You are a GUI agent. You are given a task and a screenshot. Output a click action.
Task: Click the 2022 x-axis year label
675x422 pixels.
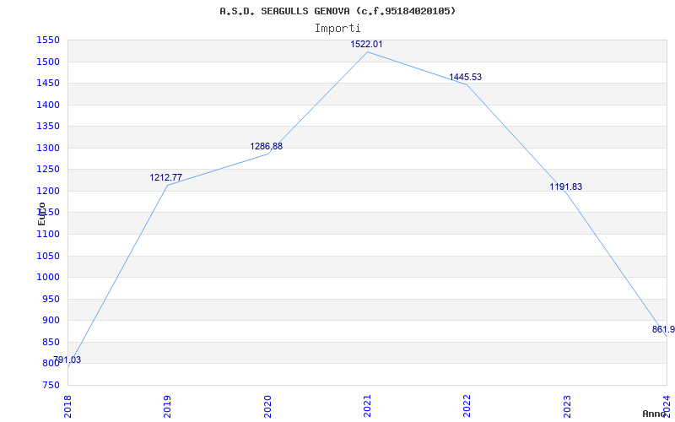point(467,407)
